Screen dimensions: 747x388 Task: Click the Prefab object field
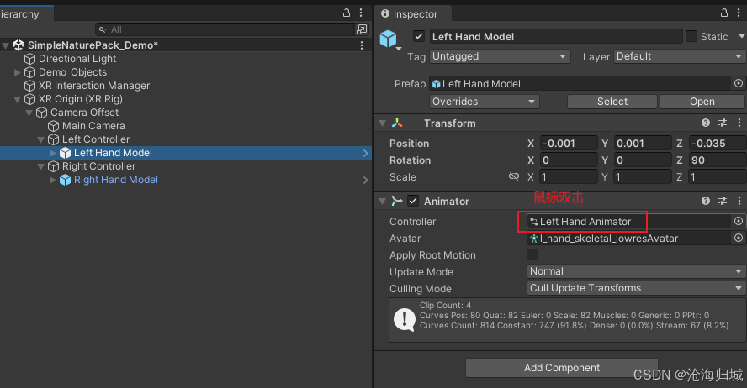580,84
